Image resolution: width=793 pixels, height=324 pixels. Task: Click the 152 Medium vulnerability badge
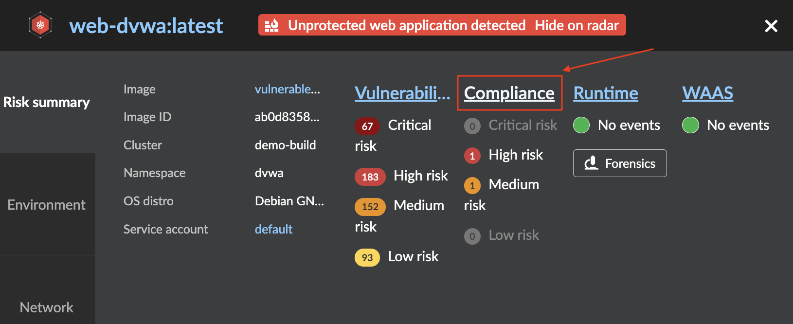point(370,207)
